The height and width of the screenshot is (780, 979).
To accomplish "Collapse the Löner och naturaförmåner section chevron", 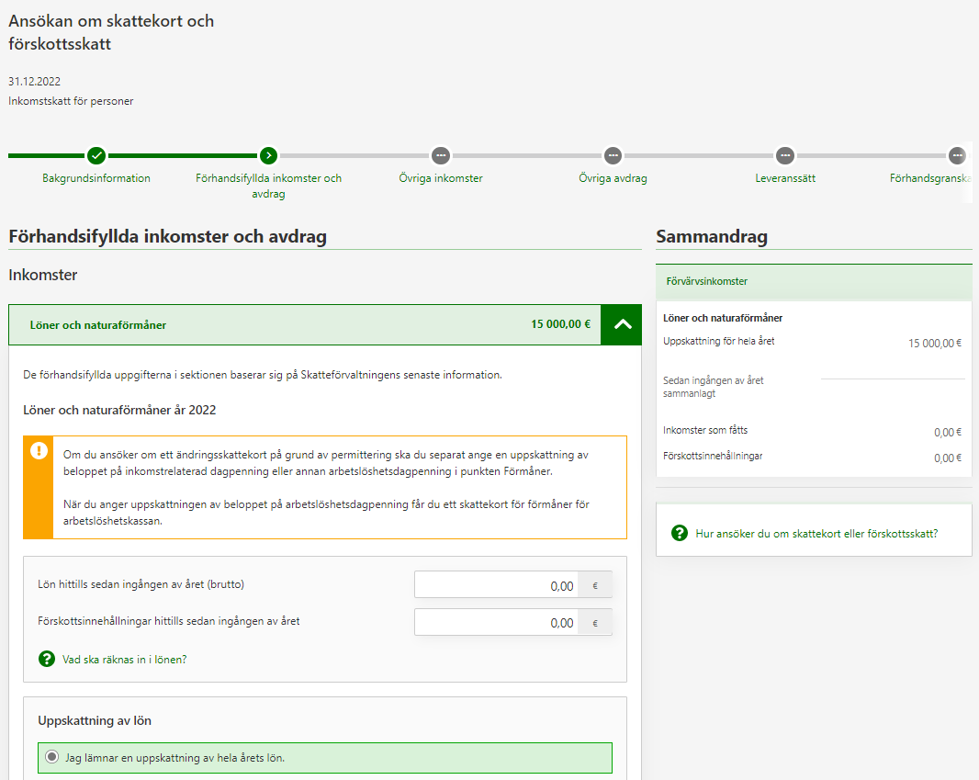I will [x=622, y=324].
